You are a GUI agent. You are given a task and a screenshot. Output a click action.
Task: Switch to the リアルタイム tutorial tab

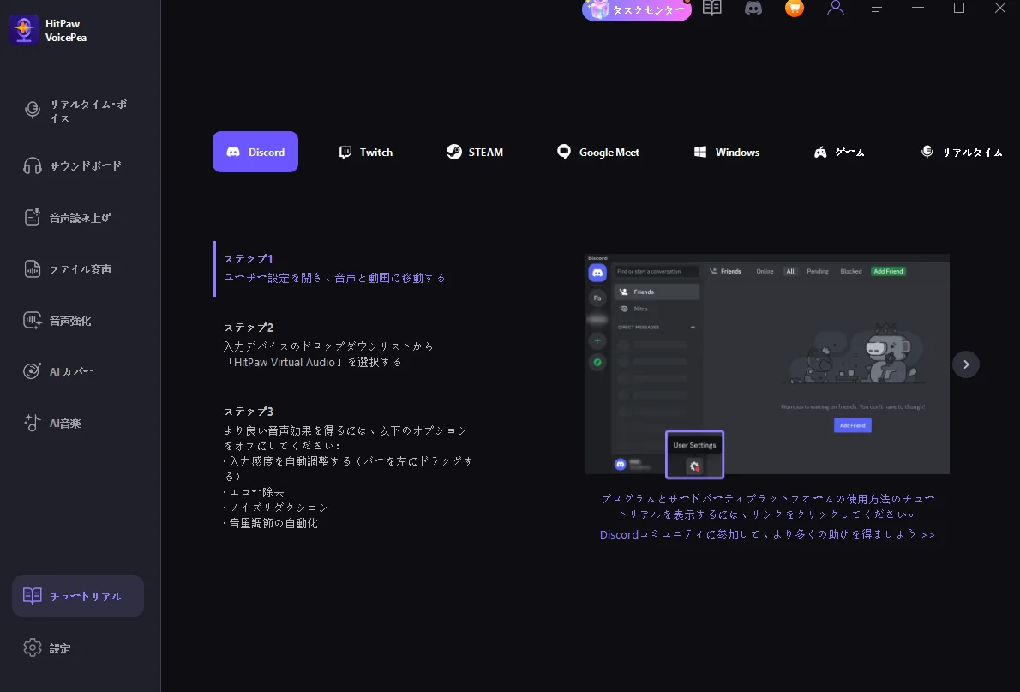coord(962,152)
